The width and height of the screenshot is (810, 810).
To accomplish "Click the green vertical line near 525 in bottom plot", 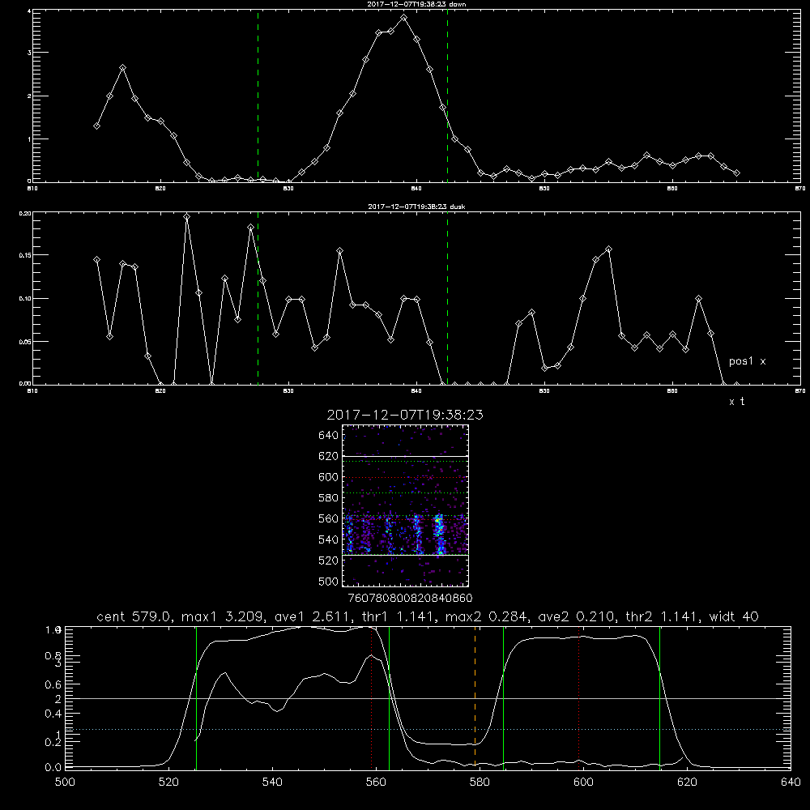I will pos(196,697).
